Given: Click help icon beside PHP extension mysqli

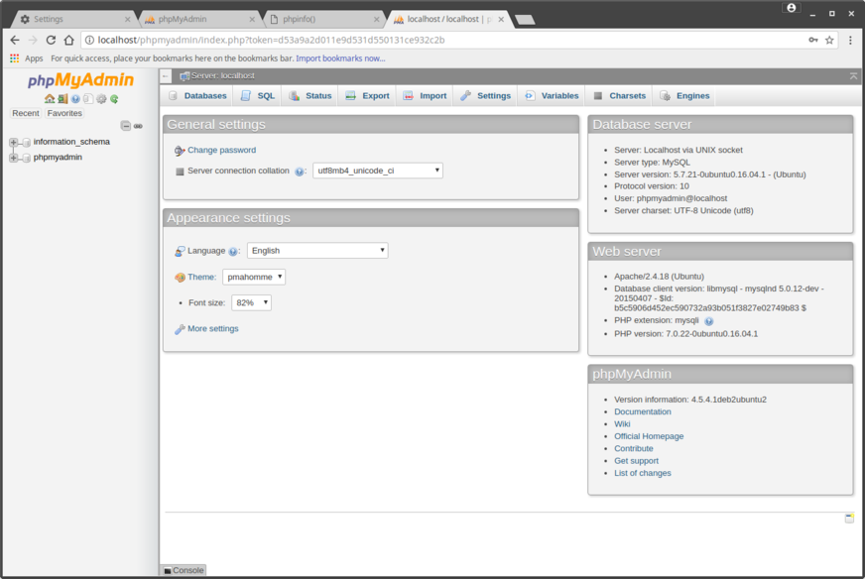Looking at the screenshot, I should click(709, 321).
